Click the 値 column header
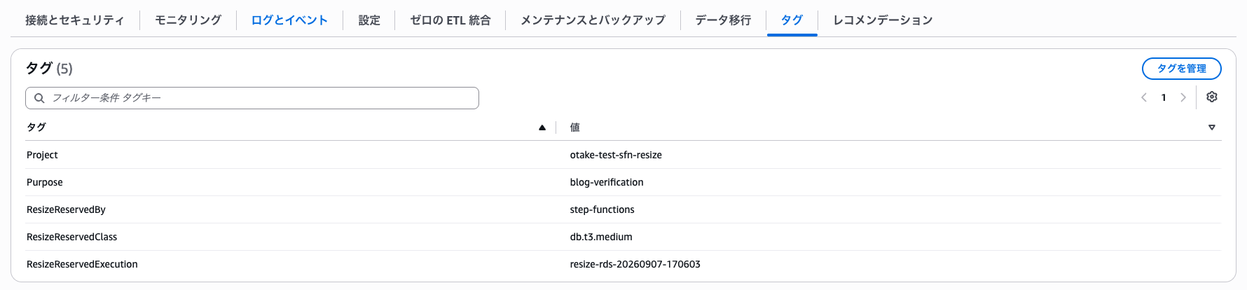The width and height of the screenshot is (1247, 290). coord(575,127)
